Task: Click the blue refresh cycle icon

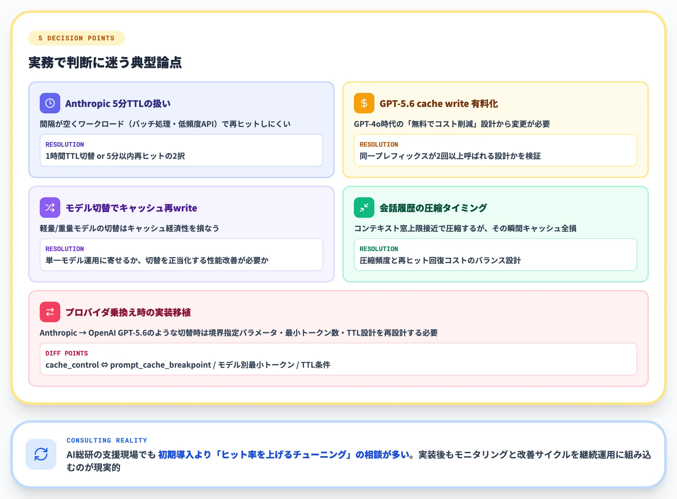Action: 41,454
